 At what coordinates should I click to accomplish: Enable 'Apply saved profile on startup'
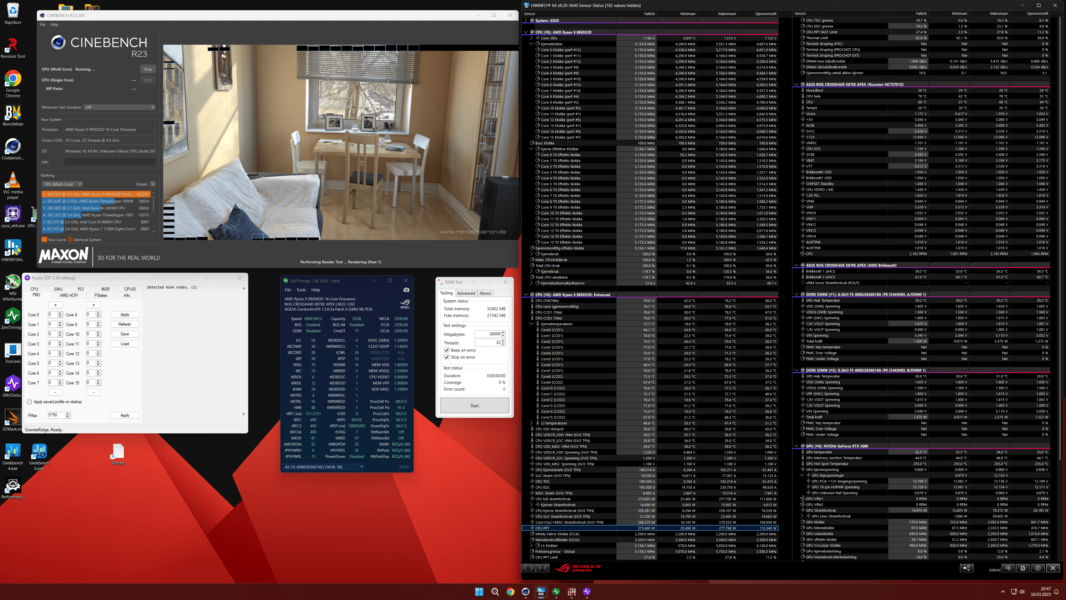(29, 402)
